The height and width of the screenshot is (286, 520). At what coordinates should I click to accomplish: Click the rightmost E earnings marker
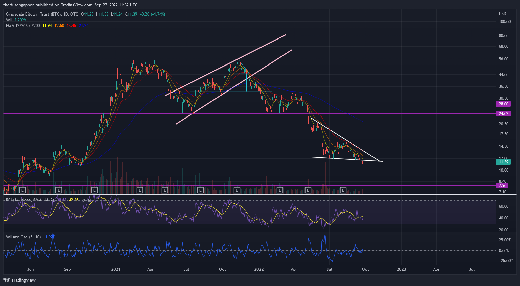343,190
